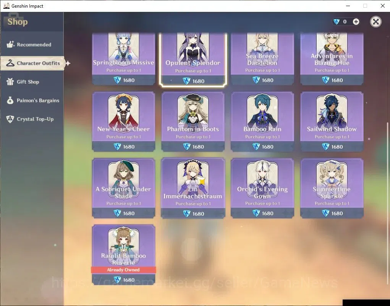Image resolution: width=390 pixels, height=306 pixels.
Task: Open the Rainlit Bamboo Reverie outfit card
Action: click(x=124, y=254)
